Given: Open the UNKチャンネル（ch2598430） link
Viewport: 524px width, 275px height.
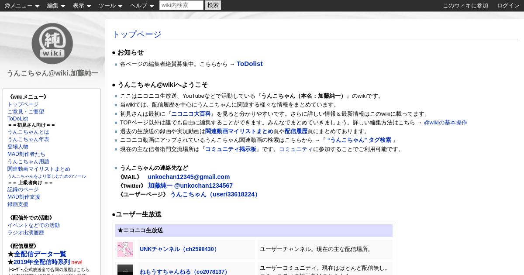Looking at the screenshot, I should [179, 249].
